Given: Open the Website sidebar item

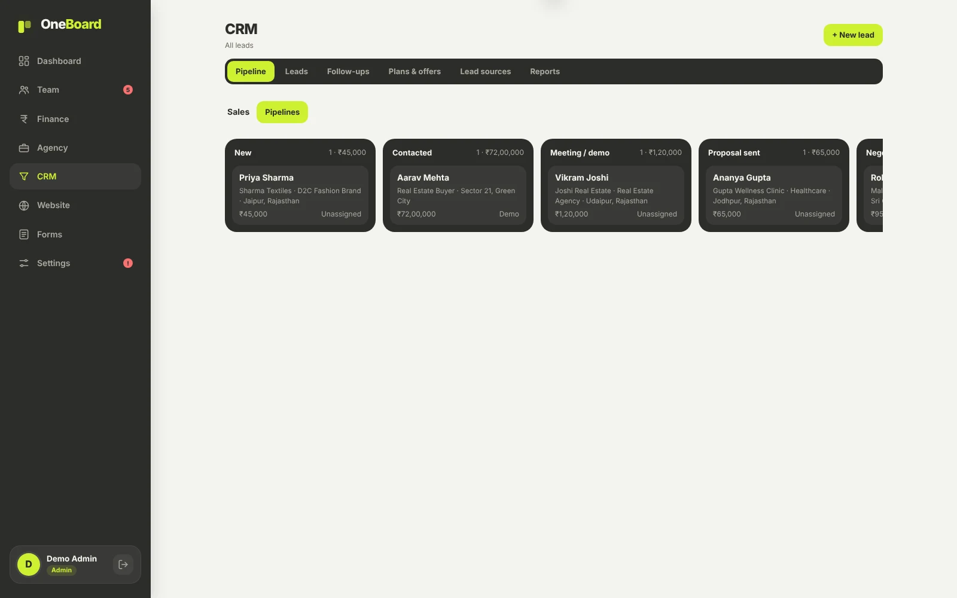Looking at the screenshot, I should 75,205.
